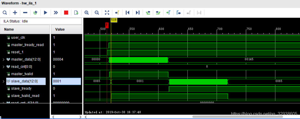Go to cursor position icon
The width and height of the screenshot is (300, 119).
click(117, 13)
